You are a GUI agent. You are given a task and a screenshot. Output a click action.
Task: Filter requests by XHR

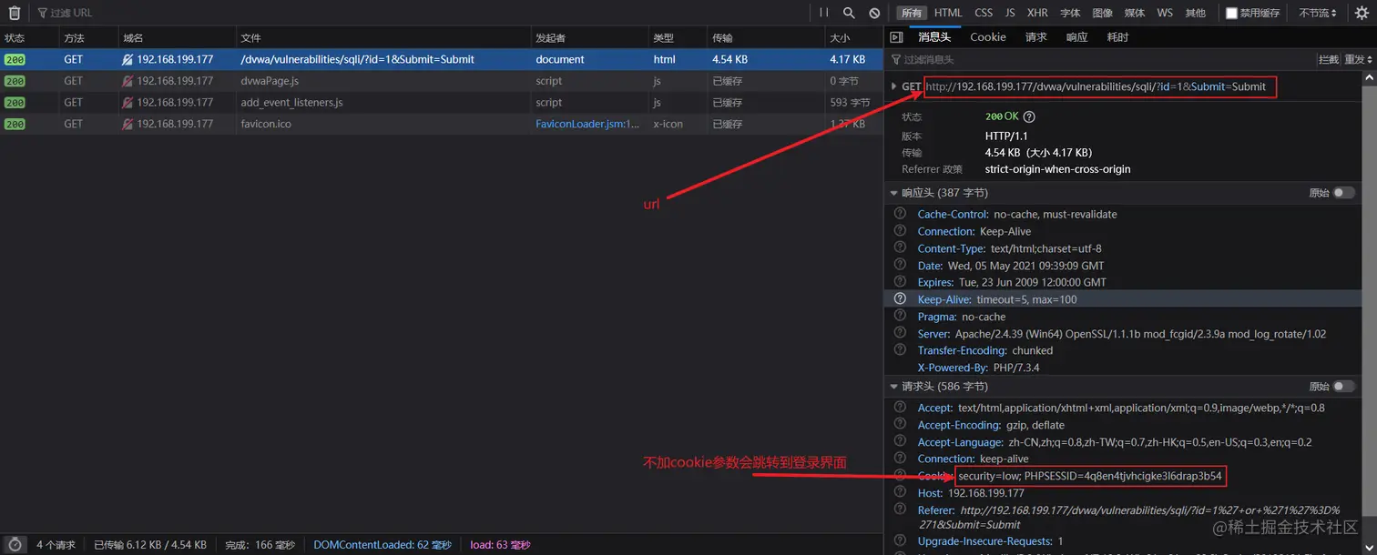1037,13
